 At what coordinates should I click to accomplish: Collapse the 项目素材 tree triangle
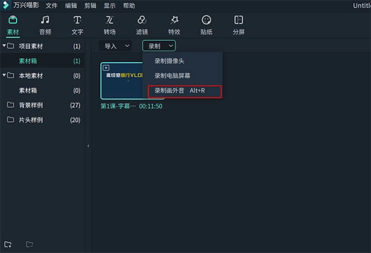[4, 45]
